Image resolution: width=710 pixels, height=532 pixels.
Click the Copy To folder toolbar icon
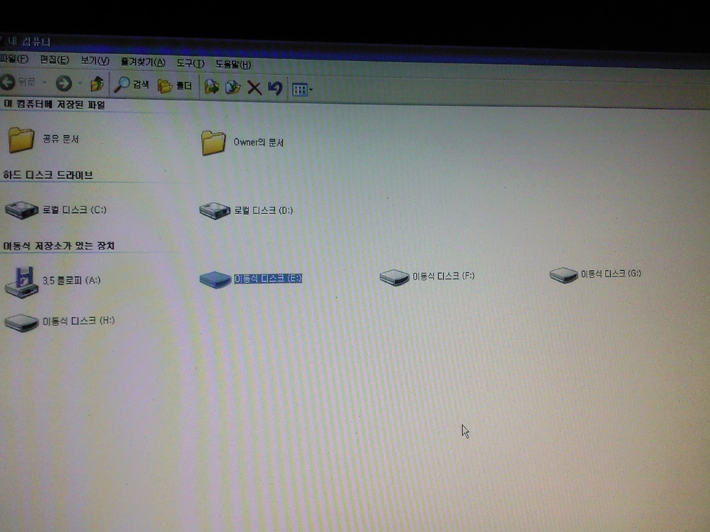(x=233, y=87)
